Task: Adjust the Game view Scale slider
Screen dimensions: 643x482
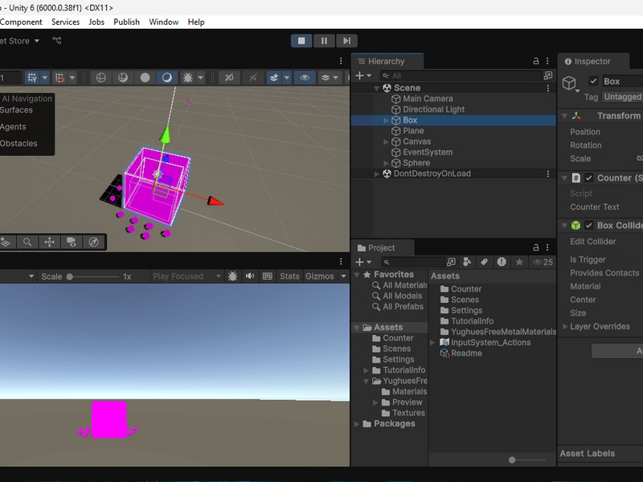Action: point(71,276)
